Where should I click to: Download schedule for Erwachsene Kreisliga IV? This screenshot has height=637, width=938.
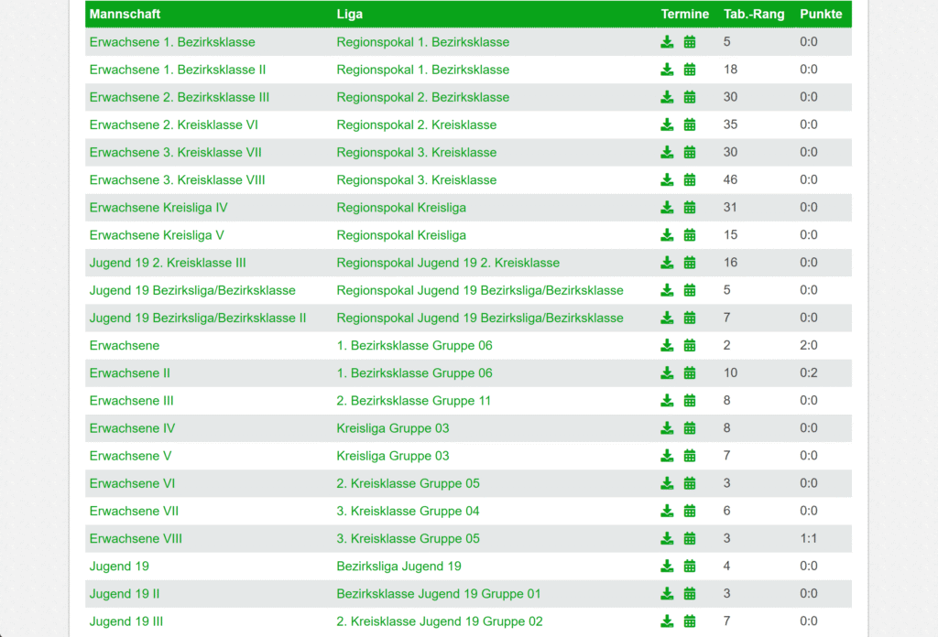click(667, 208)
